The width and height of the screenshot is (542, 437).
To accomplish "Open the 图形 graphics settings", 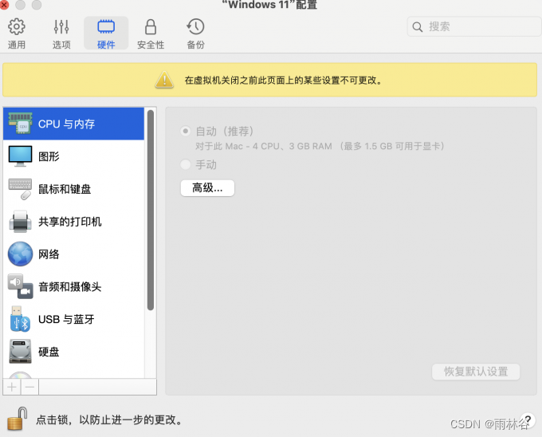I will 73,156.
